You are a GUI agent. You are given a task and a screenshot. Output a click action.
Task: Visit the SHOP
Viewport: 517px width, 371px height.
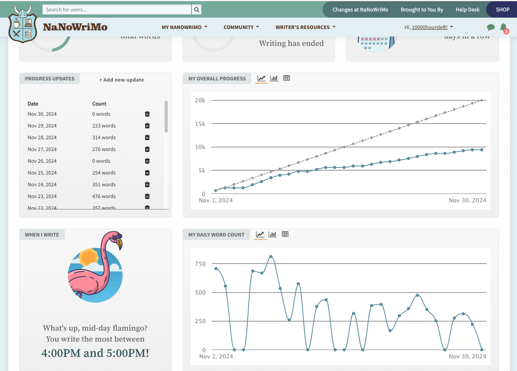pyautogui.click(x=502, y=9)
